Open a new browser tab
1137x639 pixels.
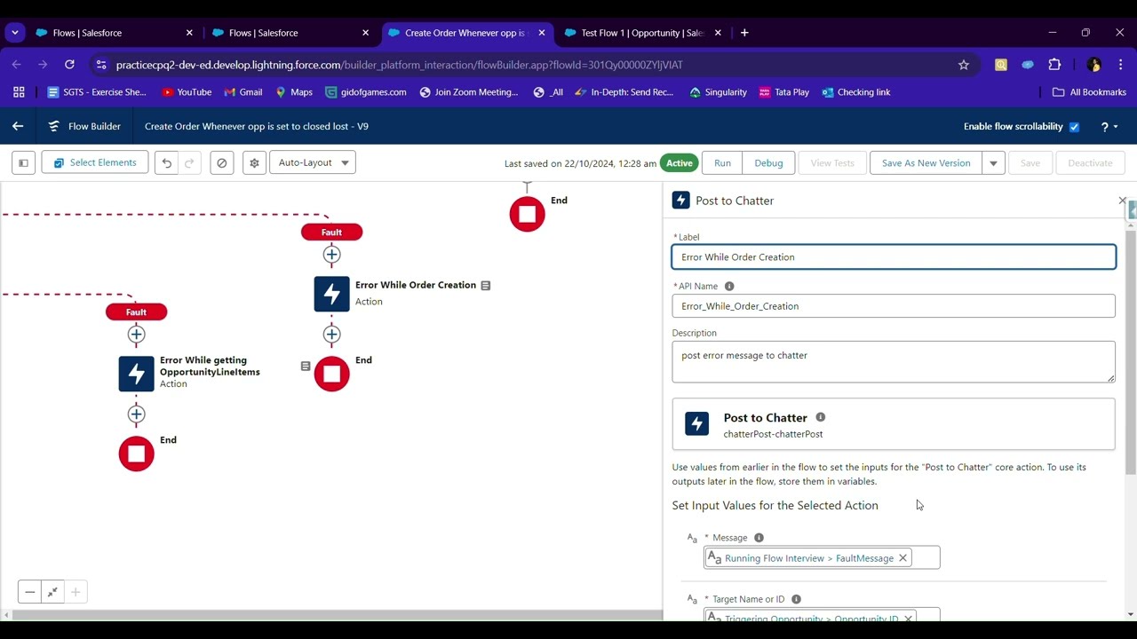click(x=744, y=33)
